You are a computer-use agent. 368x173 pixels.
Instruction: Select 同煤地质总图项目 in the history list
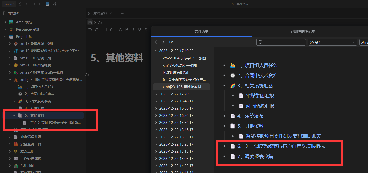tap(177, 73)
